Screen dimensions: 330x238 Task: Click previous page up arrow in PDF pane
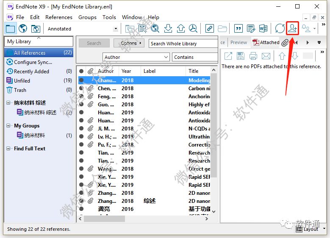click(282, 56)
